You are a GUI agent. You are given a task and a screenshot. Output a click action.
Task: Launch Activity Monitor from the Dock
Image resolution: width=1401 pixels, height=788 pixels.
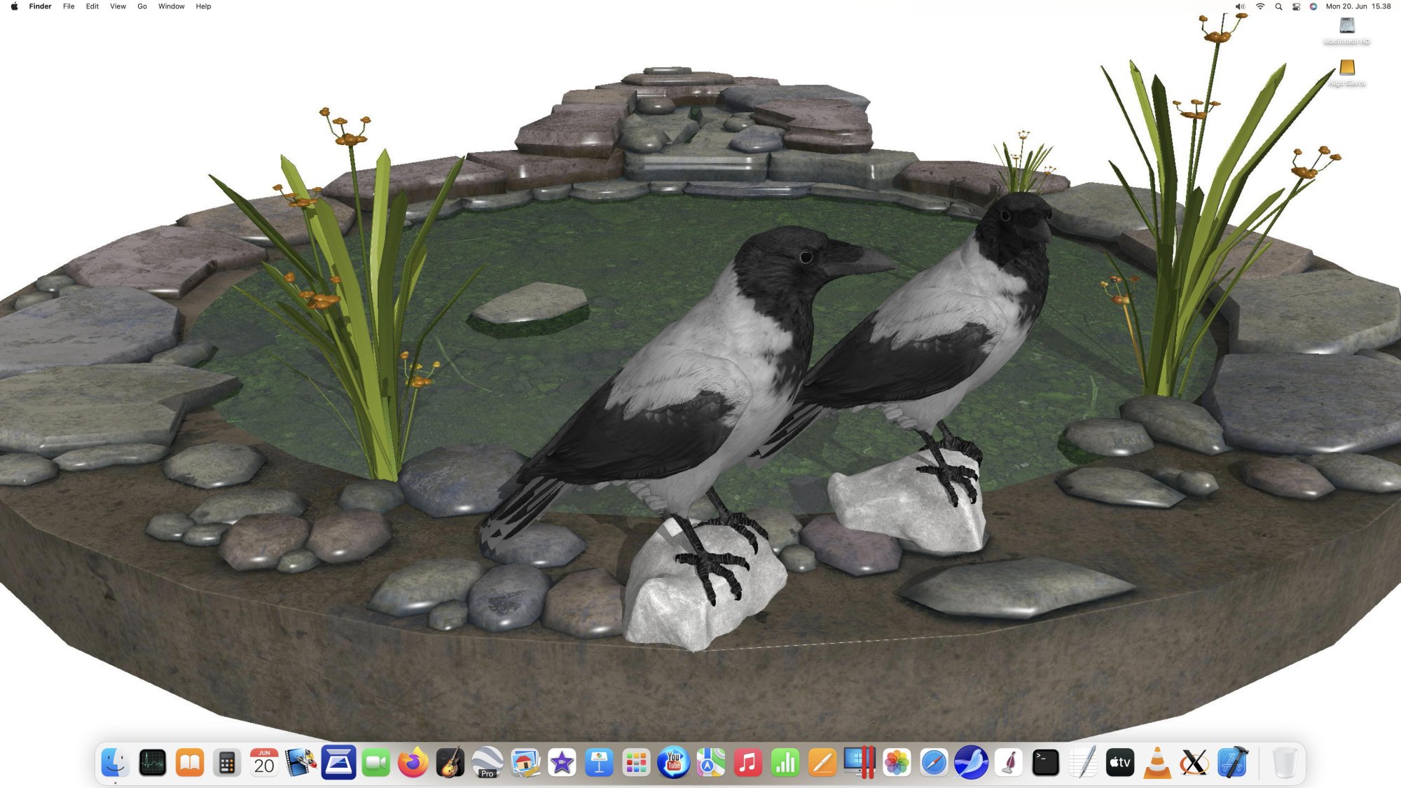[x=152, y=762]
